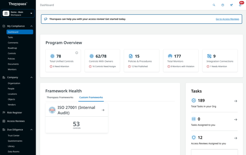Click the building icon in workspace selector
Image resolution: width=246 pixels, height=155 pixels.
coord(6,13)
